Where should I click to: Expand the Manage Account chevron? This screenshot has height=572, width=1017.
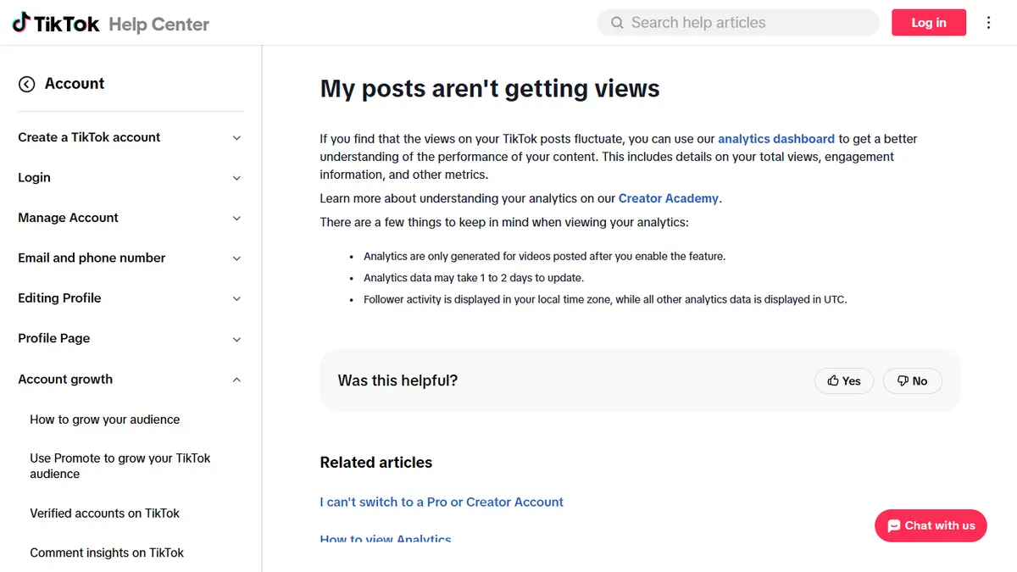(236, 218)
